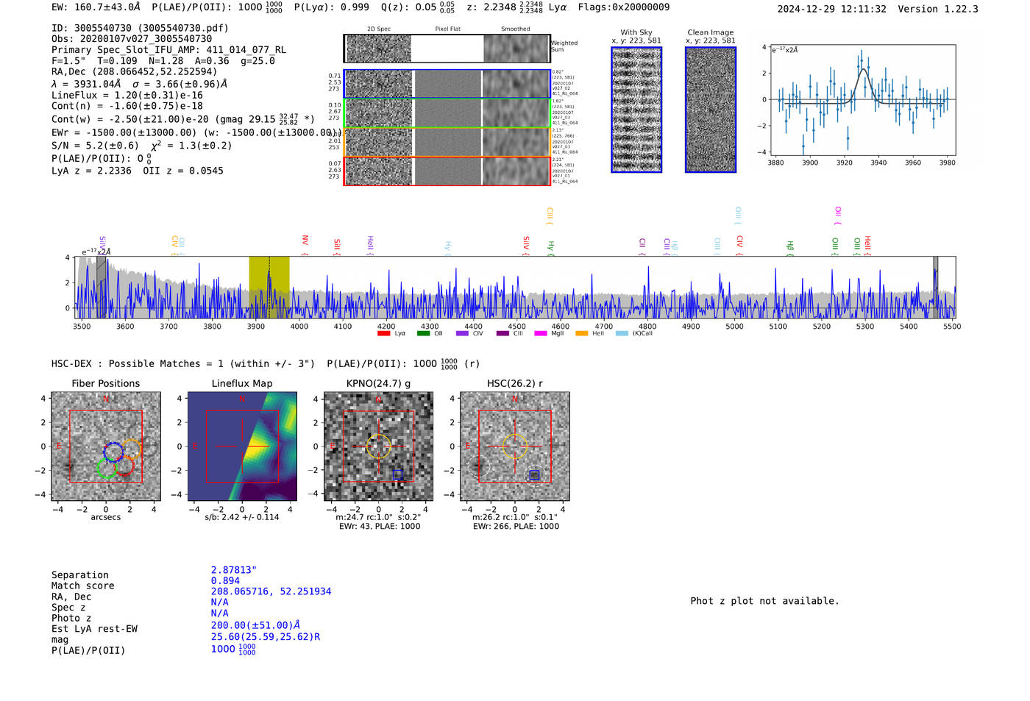Image resolution: width=1030 pixels, height=701 pixels.
Task: Click the KPNO(24.7) g image
Action: pos(378,446)
